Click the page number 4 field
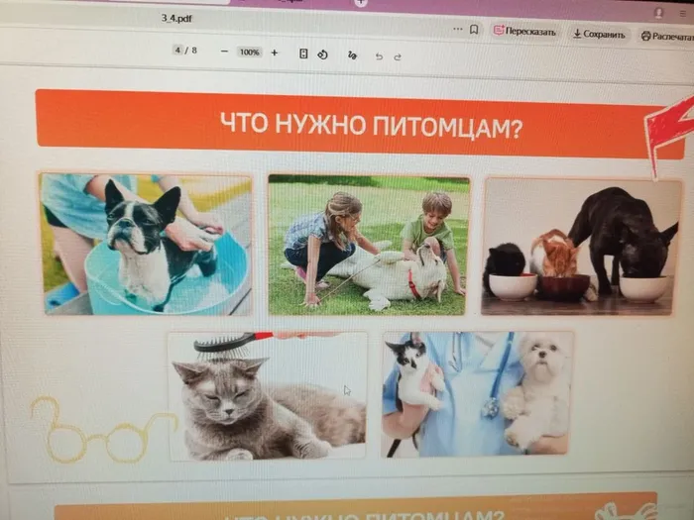 pos(179,50)
